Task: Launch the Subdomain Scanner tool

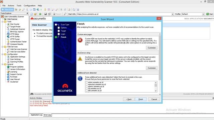Action: point(17,29)
